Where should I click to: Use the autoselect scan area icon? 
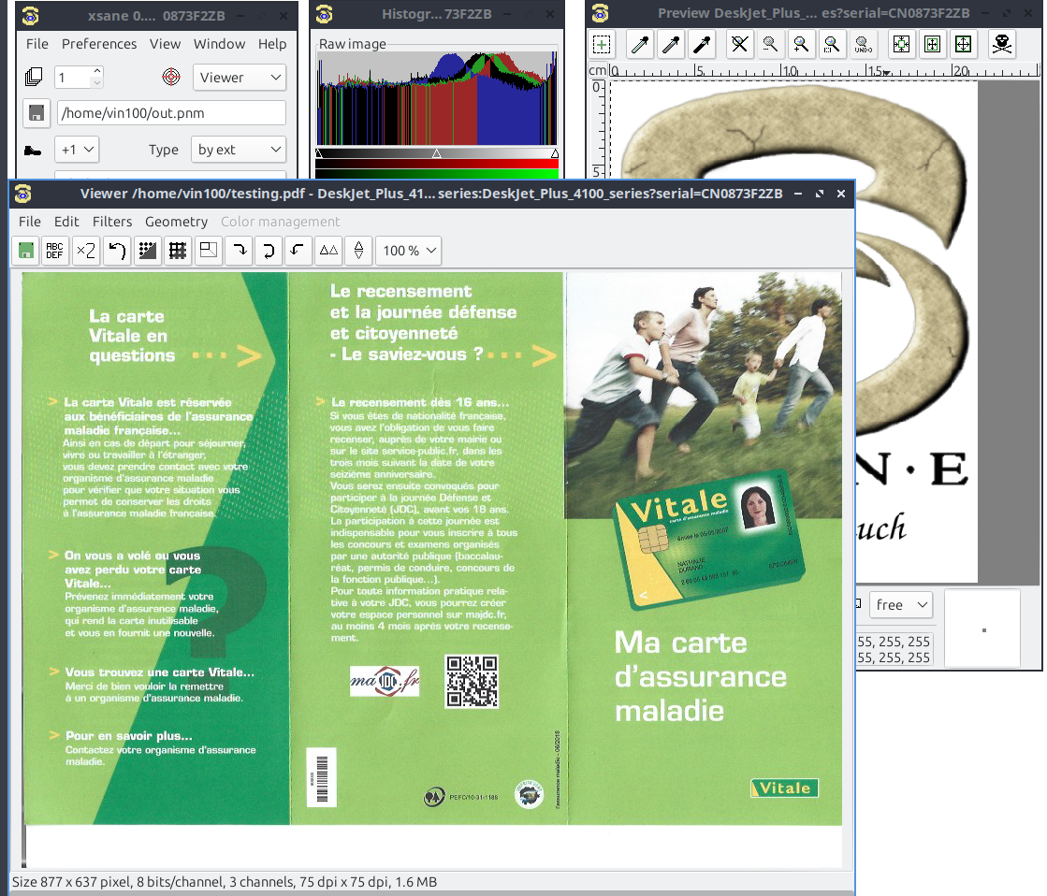[x=901, y=44]
